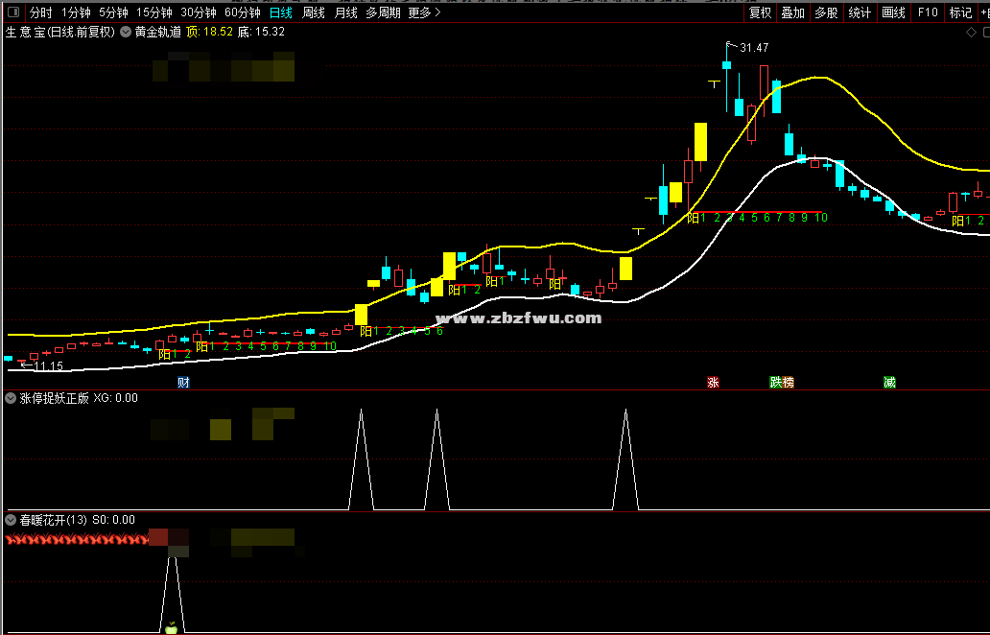Switch to the 周线 weekly chart
The image size is (990, 635).
313,12
